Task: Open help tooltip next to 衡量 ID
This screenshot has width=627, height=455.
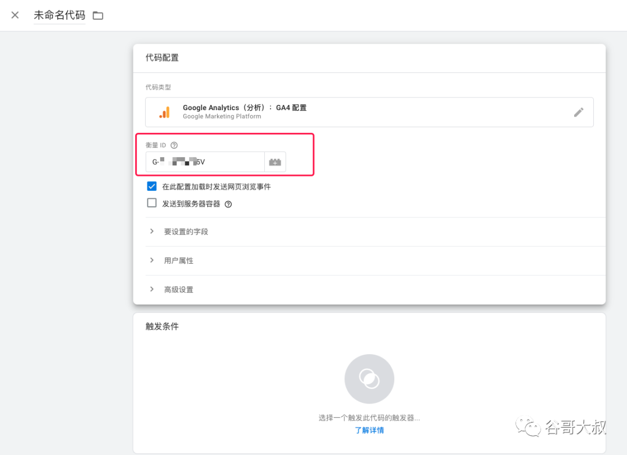Action: pyautogui.click(x=174, y=145)
